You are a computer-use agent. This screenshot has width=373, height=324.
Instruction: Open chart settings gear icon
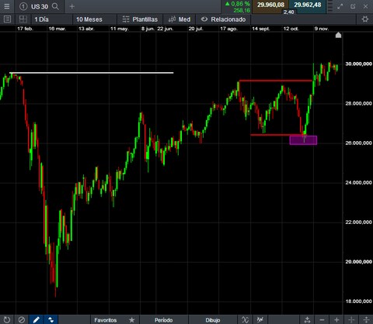[x=365, y=19]
